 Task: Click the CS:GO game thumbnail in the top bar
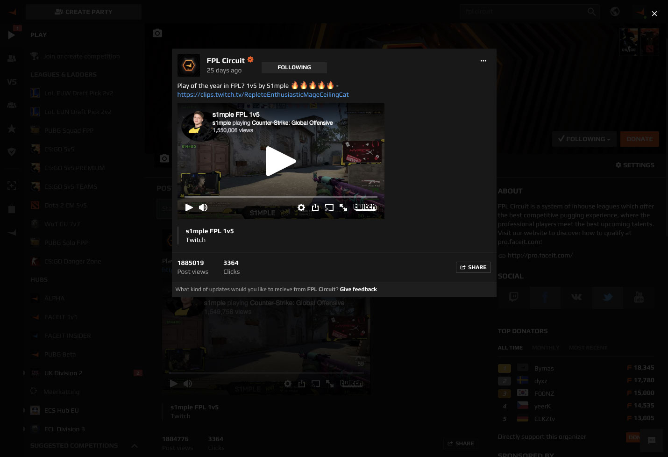[629, 42]
